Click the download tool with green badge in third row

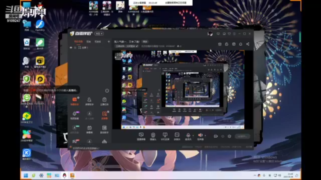75,129
